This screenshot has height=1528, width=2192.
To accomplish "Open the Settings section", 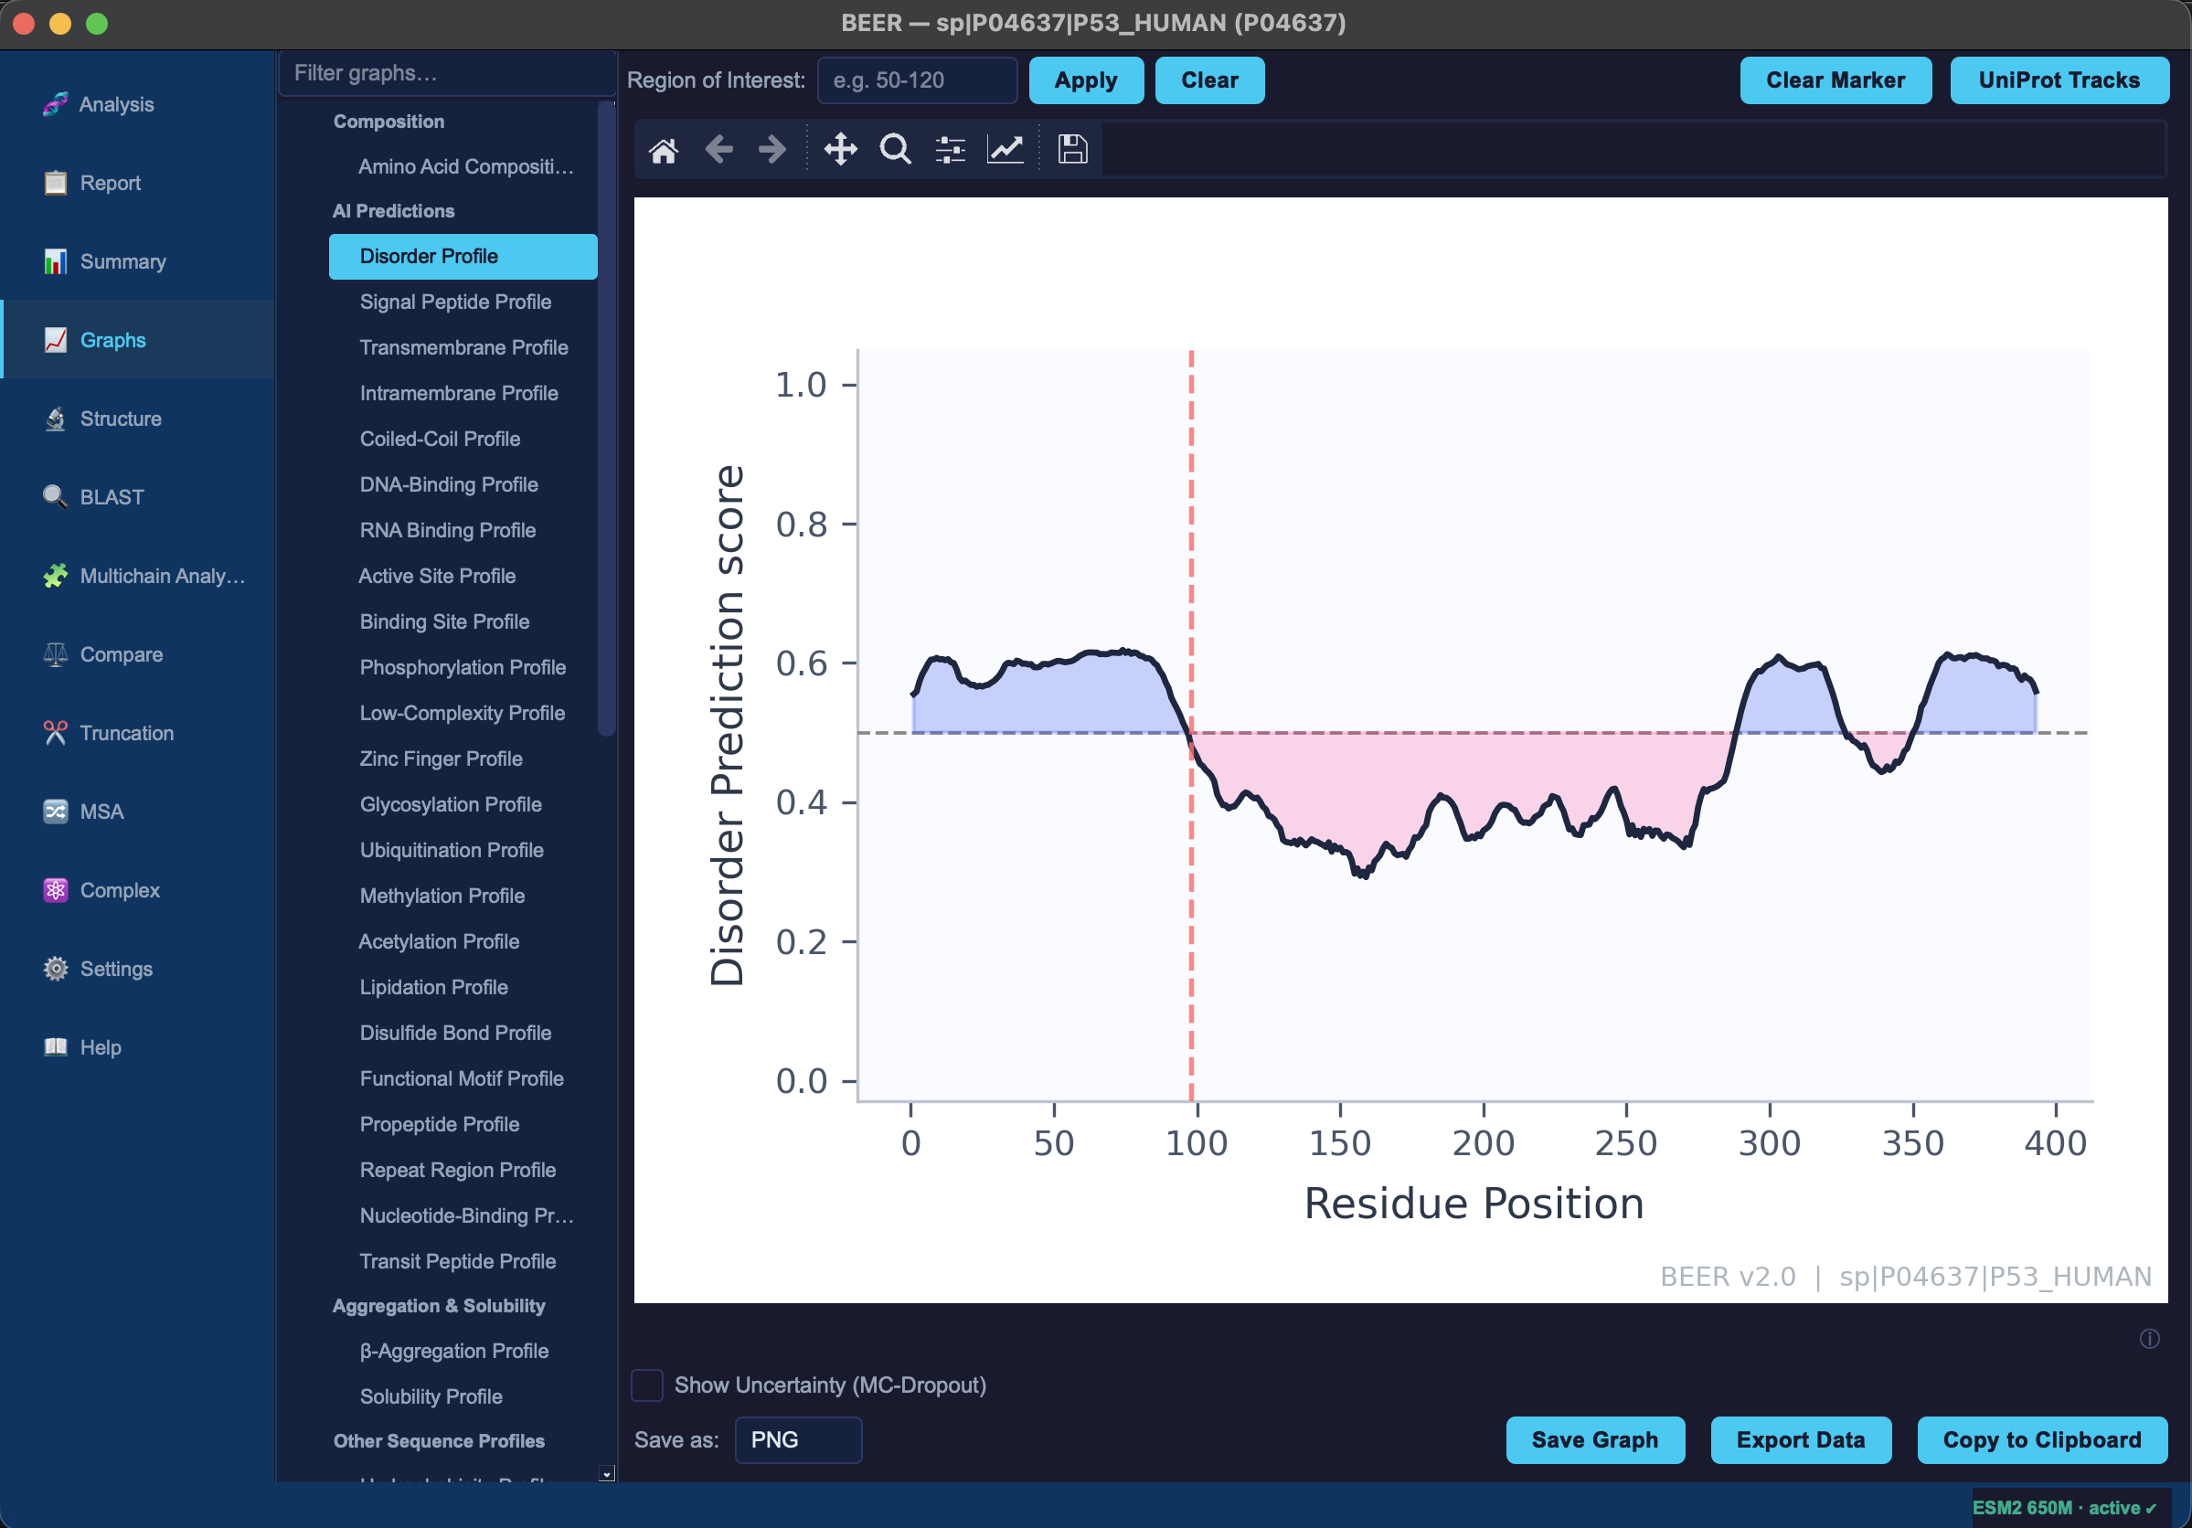I will (138, 969).
